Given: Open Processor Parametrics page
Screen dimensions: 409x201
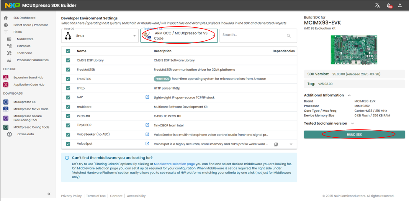Looking at the screenshot, I should (33, 60).
